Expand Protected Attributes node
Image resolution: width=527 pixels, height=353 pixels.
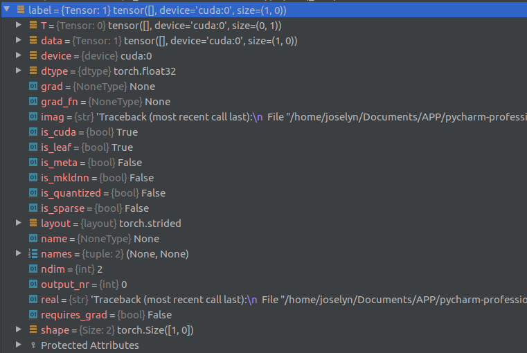pyautogui.click(x=19, y=344)
